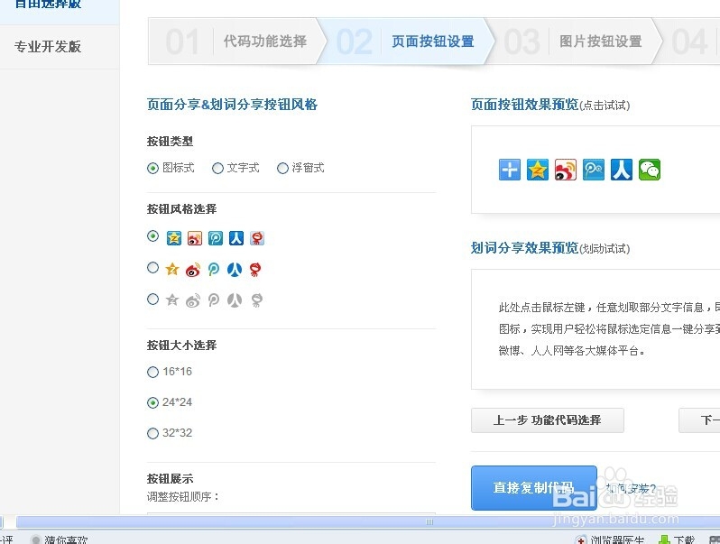Screen dimensions: 720x544
Task: Choose the grayscale icon style radio
Action: click(x=152, y=299)
